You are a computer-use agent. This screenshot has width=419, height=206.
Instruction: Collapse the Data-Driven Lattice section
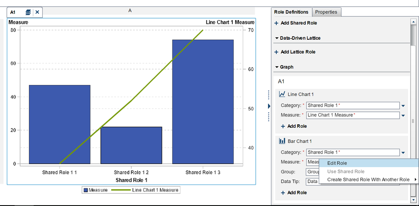(x=276, y=38)
